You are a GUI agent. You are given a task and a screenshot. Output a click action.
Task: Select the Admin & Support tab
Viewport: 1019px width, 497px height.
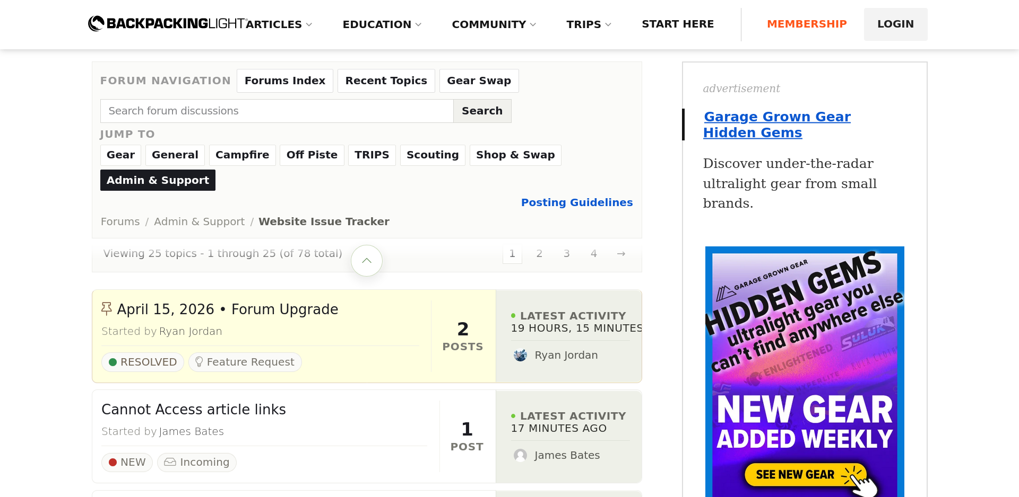pos(158,180)
